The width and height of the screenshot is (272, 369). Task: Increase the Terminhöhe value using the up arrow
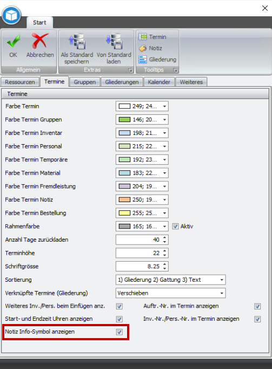pos(164,251)
